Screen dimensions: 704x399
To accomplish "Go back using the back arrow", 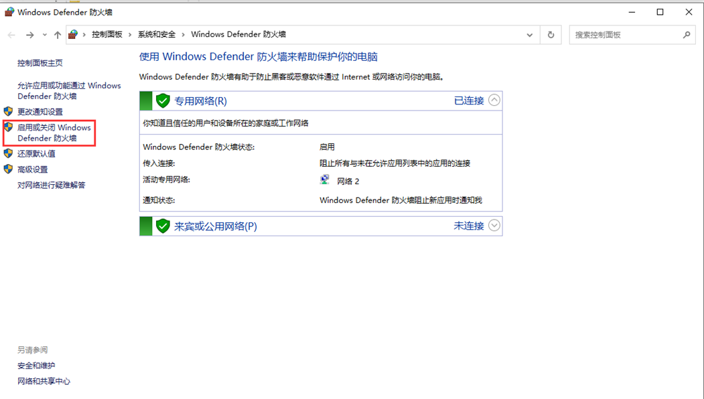I will point(11,35).
